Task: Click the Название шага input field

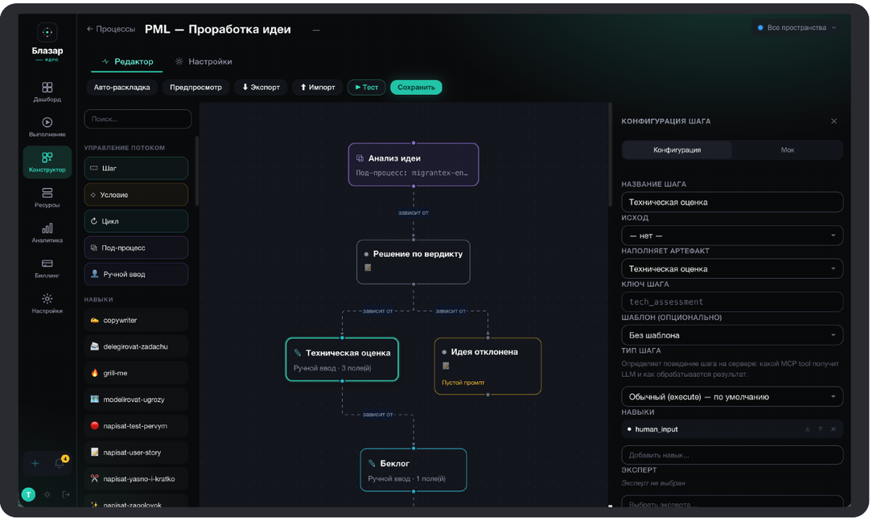Action: [x=732, y=203]
